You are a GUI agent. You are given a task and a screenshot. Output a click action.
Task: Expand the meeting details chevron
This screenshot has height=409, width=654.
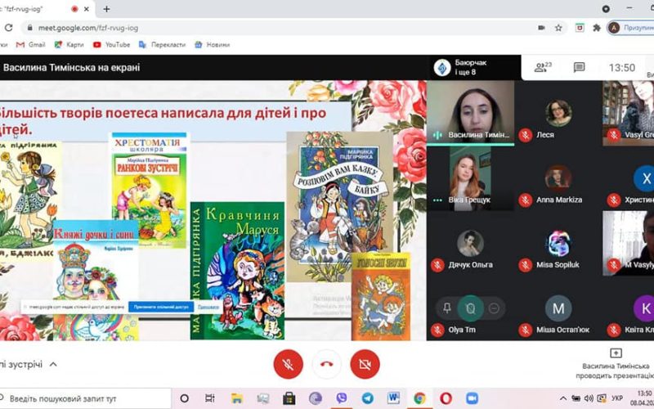coord(53,364)
